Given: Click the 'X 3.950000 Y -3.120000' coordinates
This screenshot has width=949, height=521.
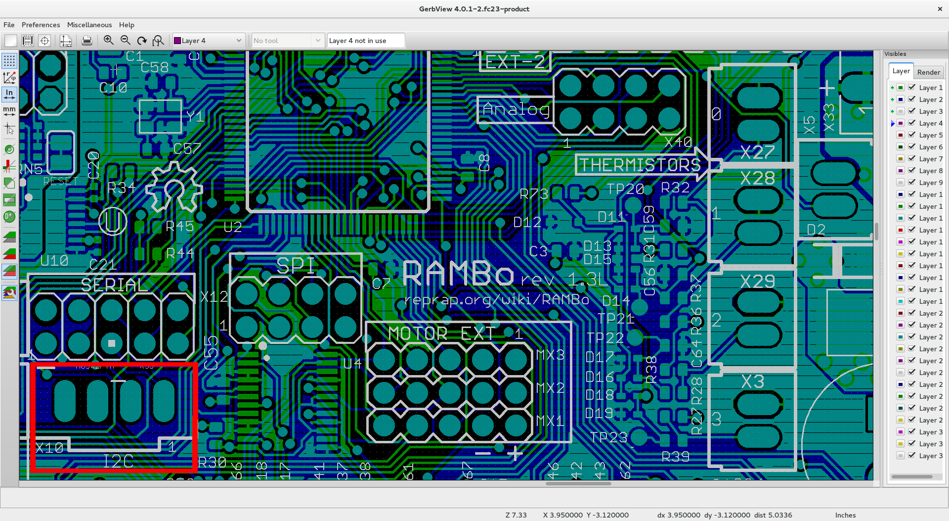Looking at the screenshot, I should [586, 515].
